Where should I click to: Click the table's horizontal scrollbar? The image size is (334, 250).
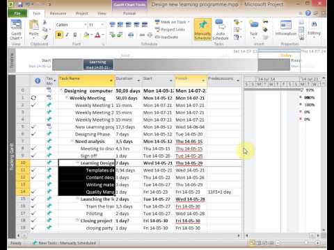[x=129, y=235]
